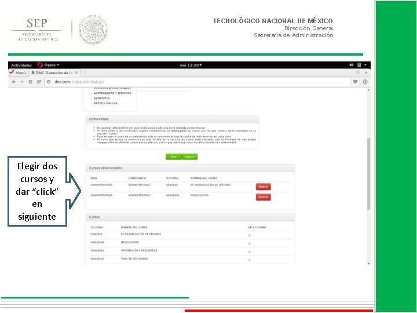The image size is (417, 313).
Task: Click the browser forward arrow
Action: point(22,82)
